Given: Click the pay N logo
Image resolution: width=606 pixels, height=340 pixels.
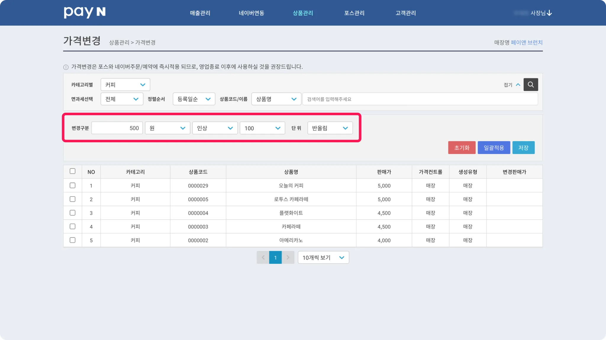Looking at the screenshot, I should click(85, 12).
